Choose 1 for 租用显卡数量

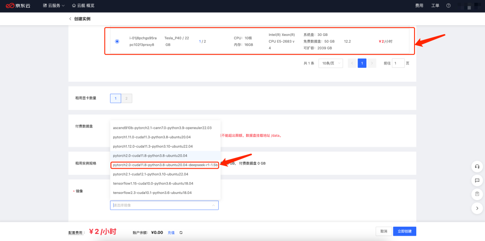point(115,98)
